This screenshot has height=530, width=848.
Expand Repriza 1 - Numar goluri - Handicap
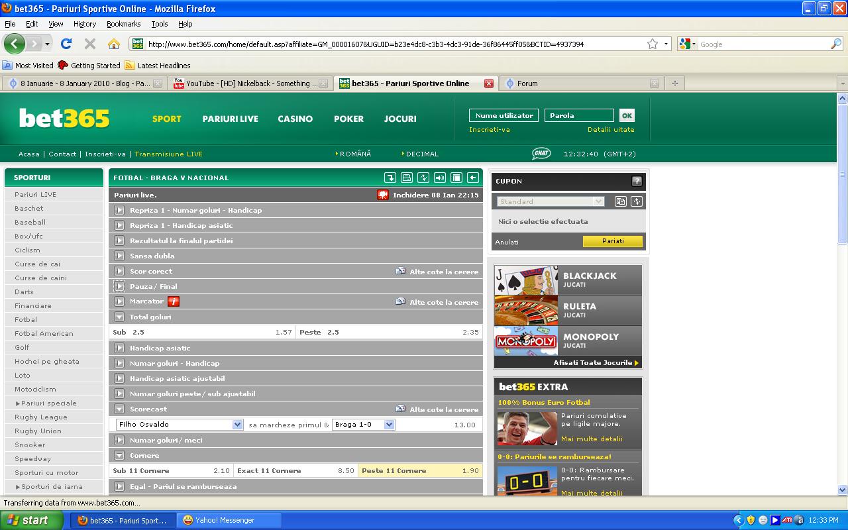point(119,210)
